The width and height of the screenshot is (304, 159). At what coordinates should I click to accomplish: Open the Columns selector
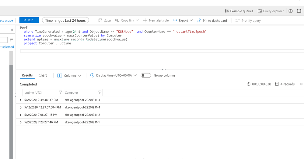pos(69,75)
